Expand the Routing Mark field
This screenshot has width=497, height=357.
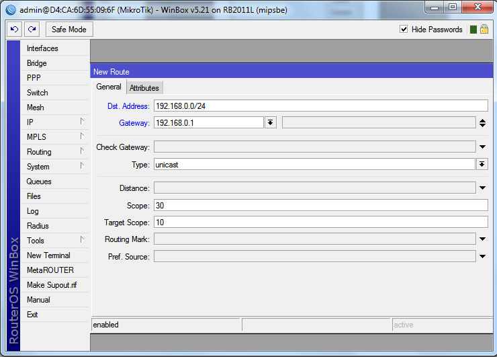click(482, 239)
